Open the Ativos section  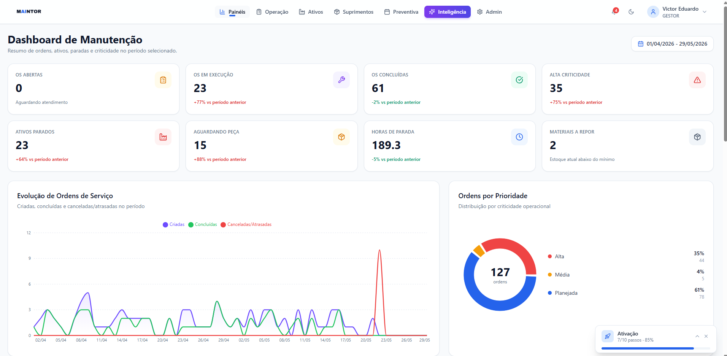[x=311, y=12]
